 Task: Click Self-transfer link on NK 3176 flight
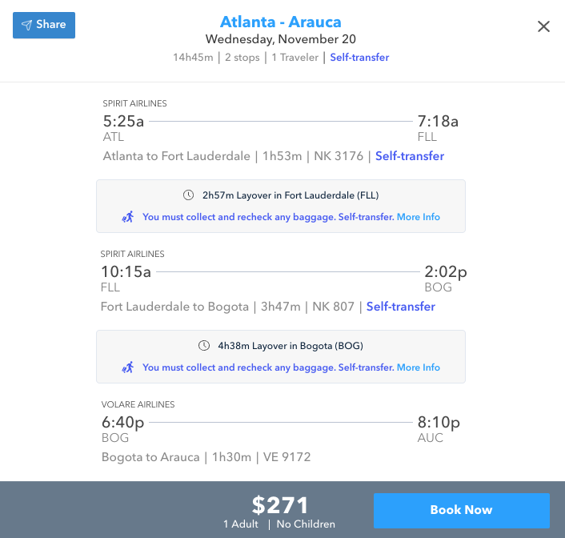[x=410, y=156]
